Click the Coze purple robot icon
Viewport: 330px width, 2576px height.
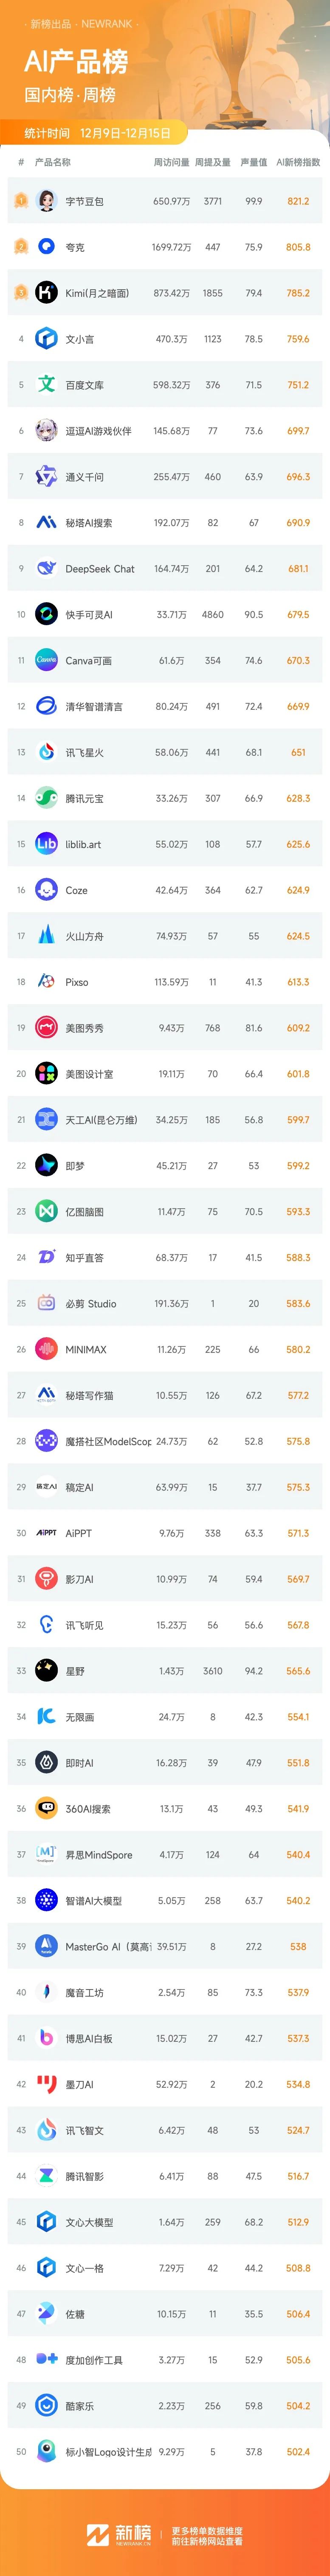tap(46, 890)
